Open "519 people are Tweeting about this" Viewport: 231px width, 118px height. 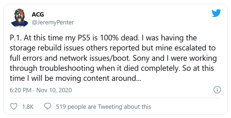point(103,107)
